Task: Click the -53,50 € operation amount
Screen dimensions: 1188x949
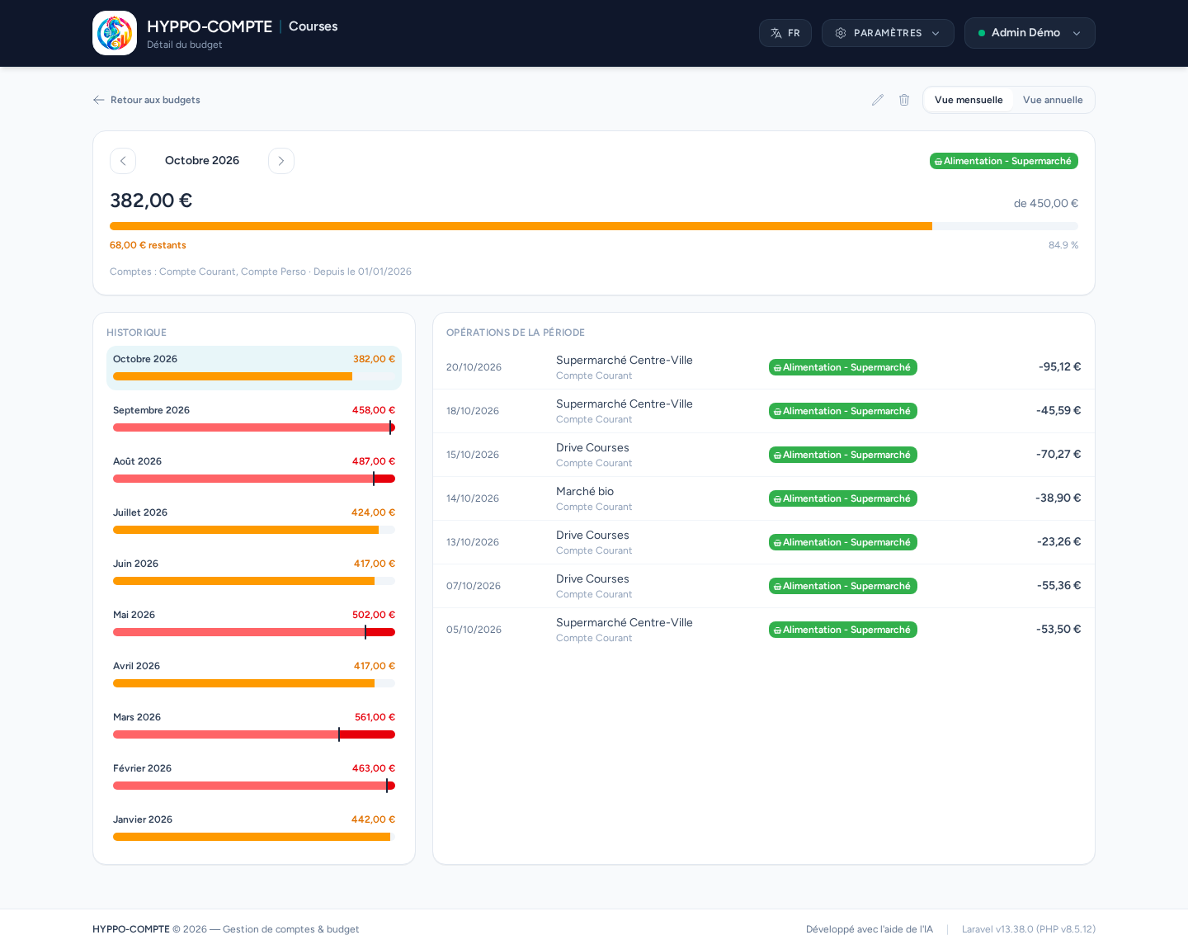Action: click(1058, 629)
